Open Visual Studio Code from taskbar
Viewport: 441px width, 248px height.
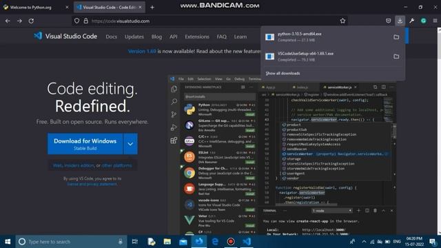tap(247, 242)
